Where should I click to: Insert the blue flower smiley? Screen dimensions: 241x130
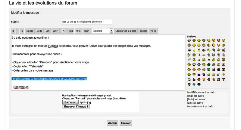(194, 84)
